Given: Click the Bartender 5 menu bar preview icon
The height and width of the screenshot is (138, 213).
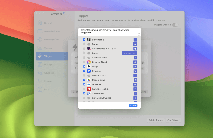Looking at the screenshot, I should coord(135,40).
